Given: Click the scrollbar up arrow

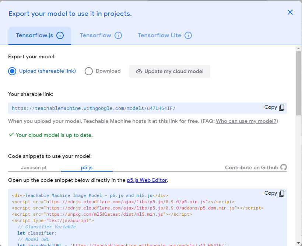Looking at the screenshot, I should 298,48.
